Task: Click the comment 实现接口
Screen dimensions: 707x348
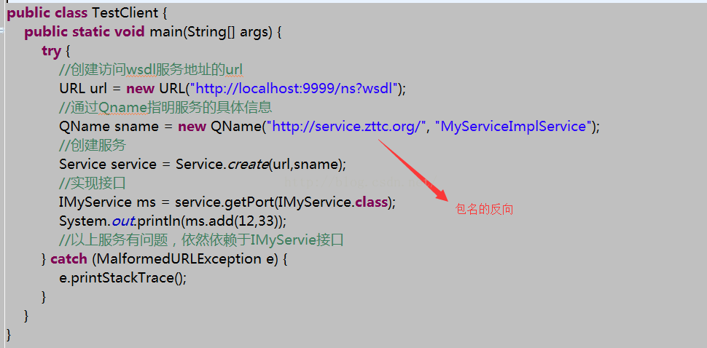Action: click(93, 183)
